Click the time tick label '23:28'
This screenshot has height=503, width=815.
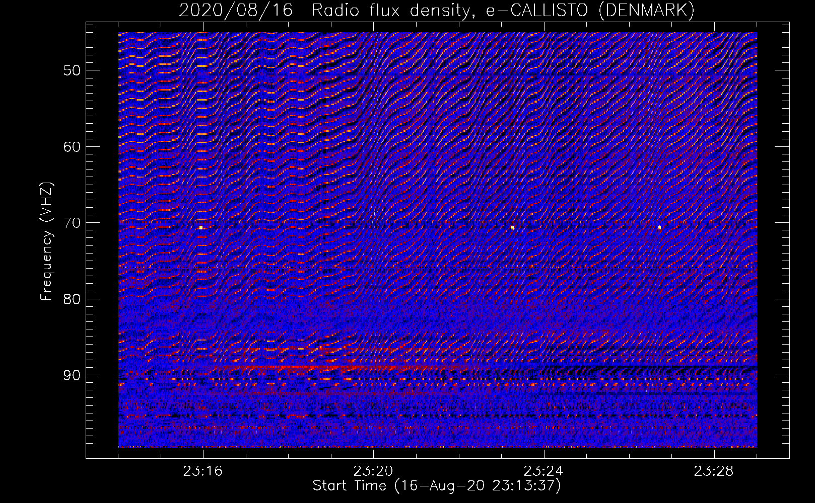pos(714,471)
